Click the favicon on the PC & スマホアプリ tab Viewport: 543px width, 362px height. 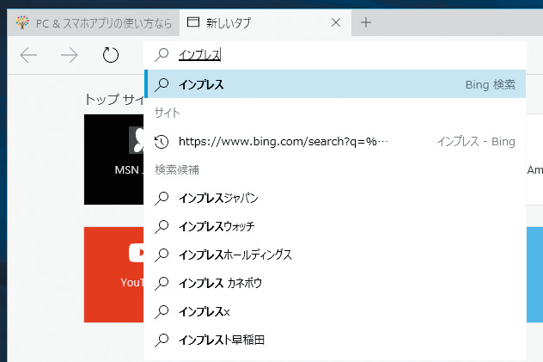click(x=22, y=22)
